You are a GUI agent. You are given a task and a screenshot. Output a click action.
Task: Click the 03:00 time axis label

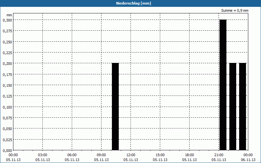tap(43, 155)
